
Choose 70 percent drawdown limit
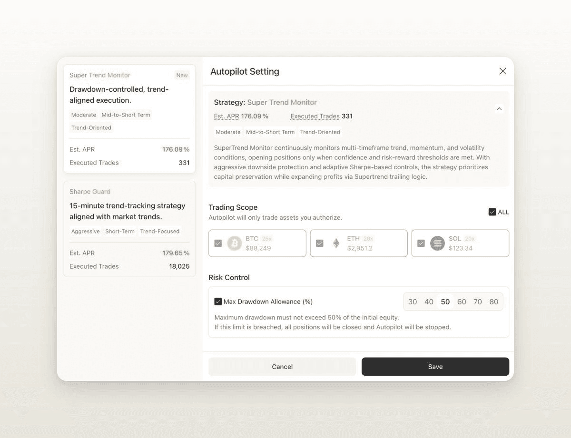coord(478,302)
